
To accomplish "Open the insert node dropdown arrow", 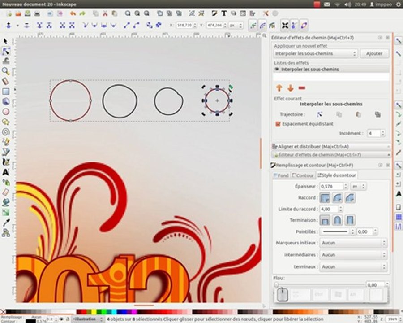I will [17, 25].
